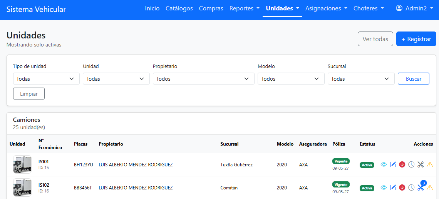Click the Aseguradora column header
This screenshot has width=439, height=199.
[x=313, y=144]
